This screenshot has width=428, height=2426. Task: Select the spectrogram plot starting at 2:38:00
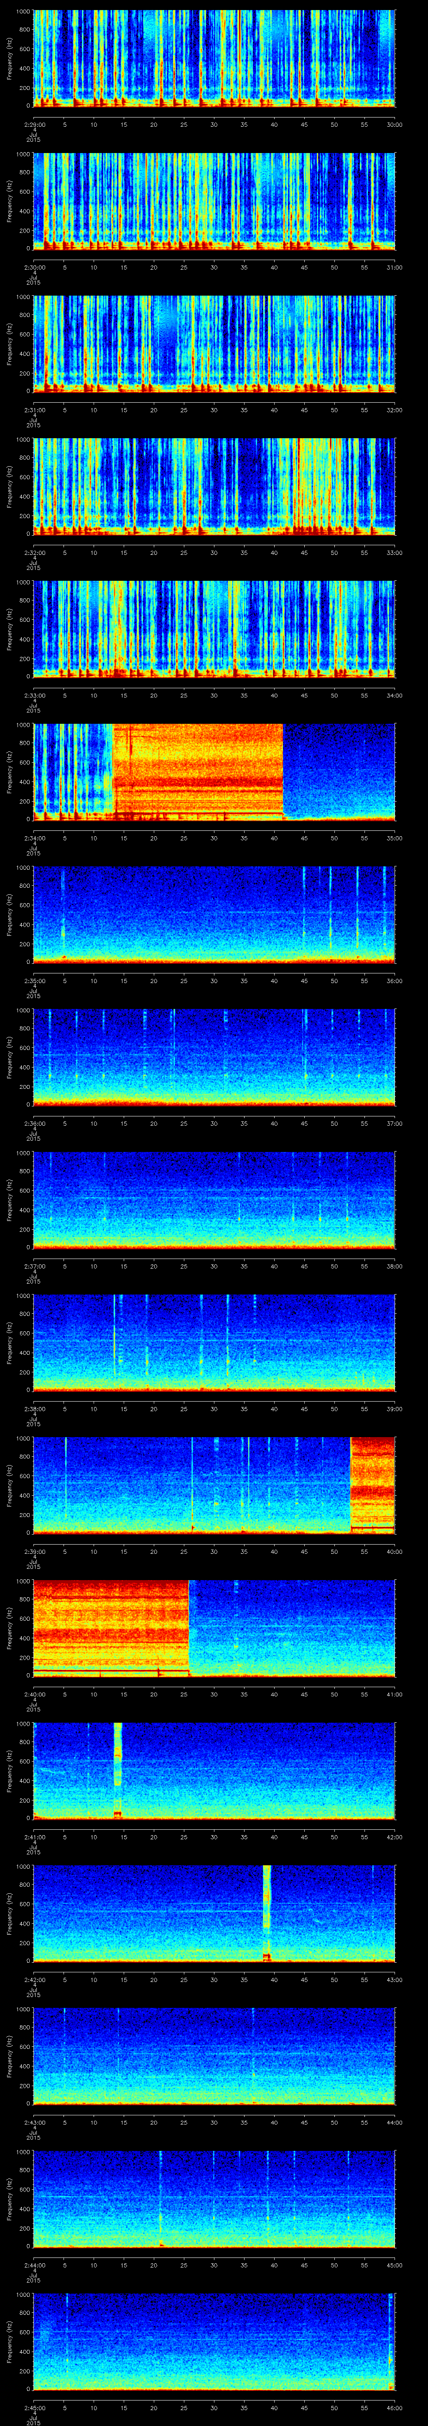214,1342
